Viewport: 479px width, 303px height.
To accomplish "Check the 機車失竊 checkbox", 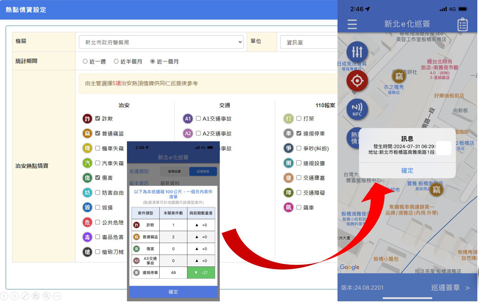I will pos(98,148).
